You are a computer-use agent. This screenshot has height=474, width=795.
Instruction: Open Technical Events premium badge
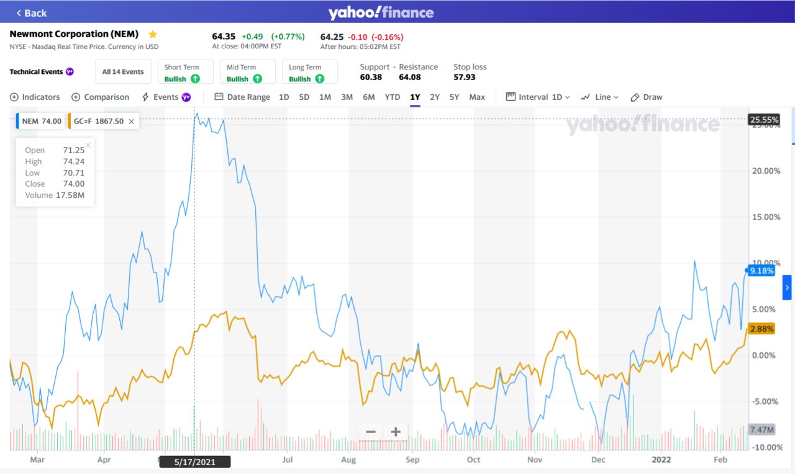point(70,72)
